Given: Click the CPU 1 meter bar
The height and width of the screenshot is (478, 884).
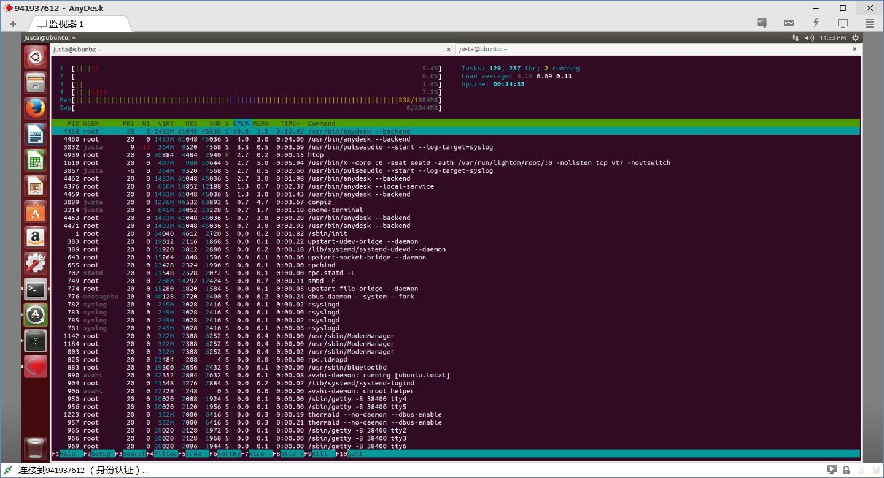Looking at the screenshot, I should (250, 68).
